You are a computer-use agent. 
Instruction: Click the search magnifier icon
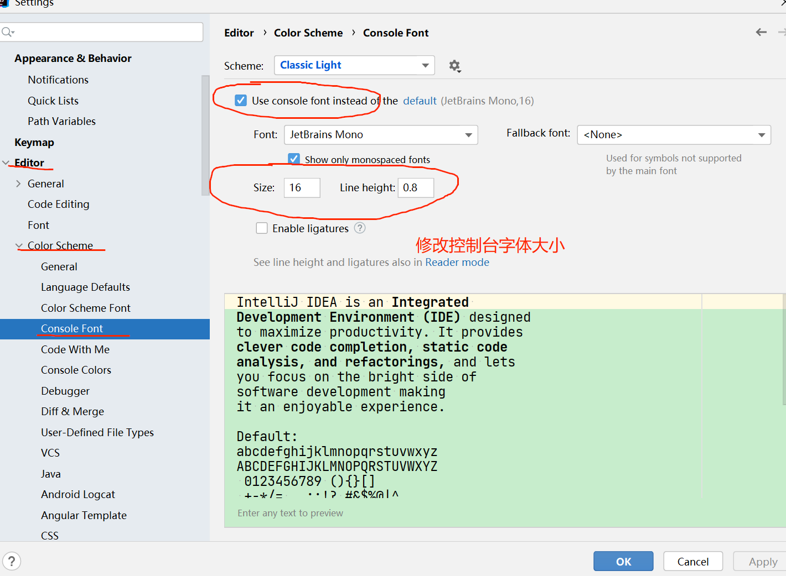tap(8, 32)
